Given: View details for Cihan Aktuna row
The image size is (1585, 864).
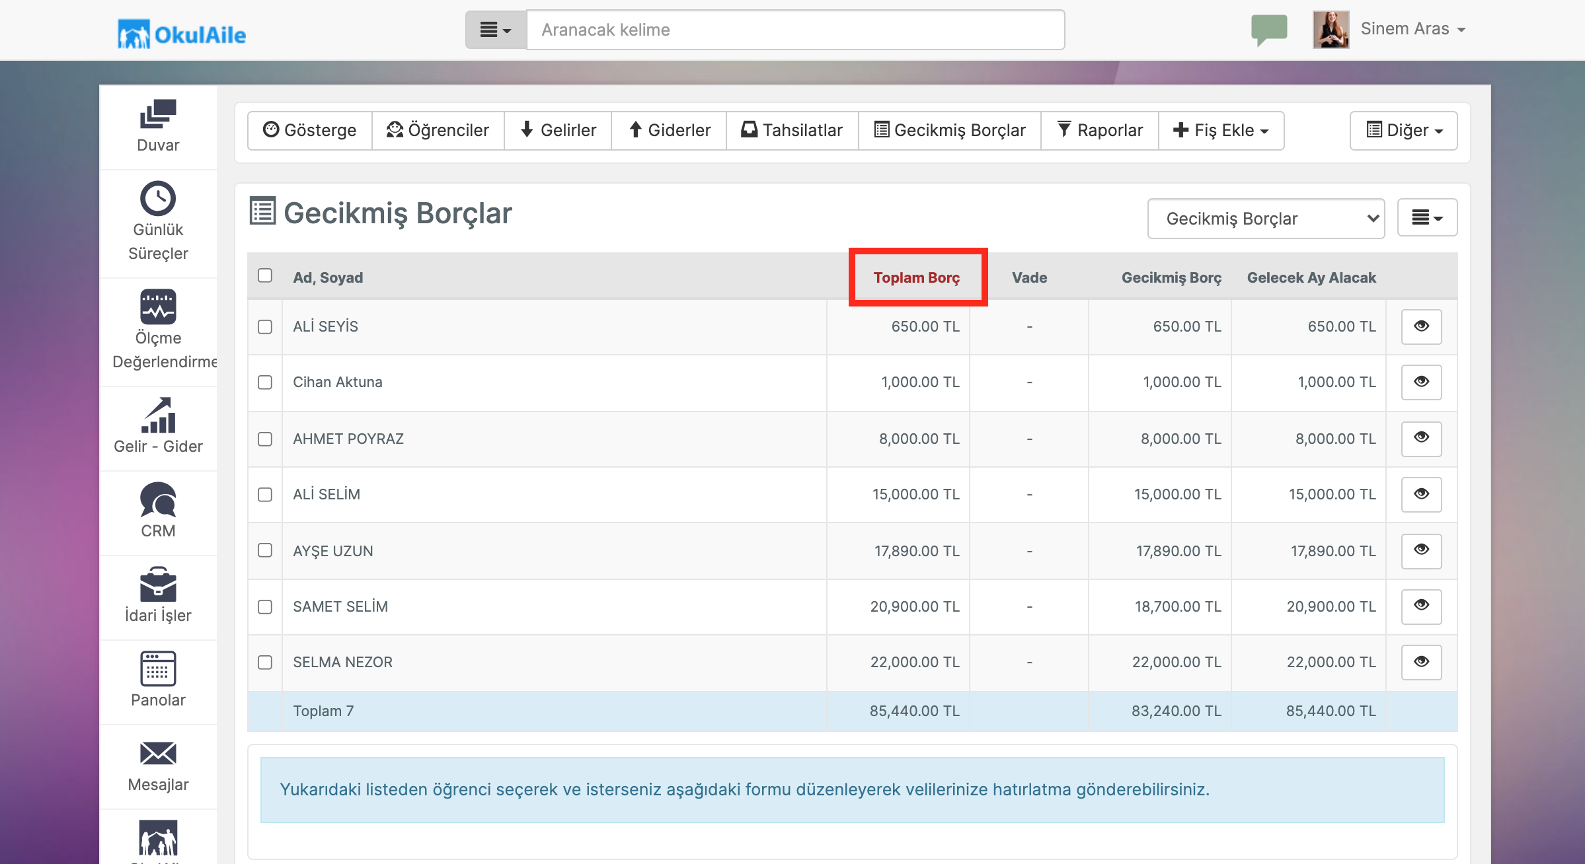Looking at the screenshot, I should (1421, 382).
